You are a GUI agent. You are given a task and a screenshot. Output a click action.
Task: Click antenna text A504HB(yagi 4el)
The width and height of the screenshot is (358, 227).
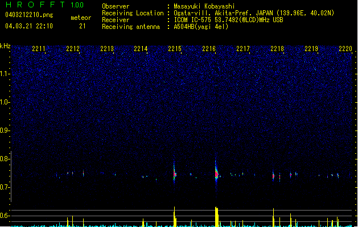click(201, 27)
